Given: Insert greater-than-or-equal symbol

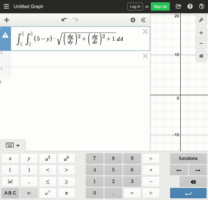Looking at the screenshot, I should click(66, 181).
